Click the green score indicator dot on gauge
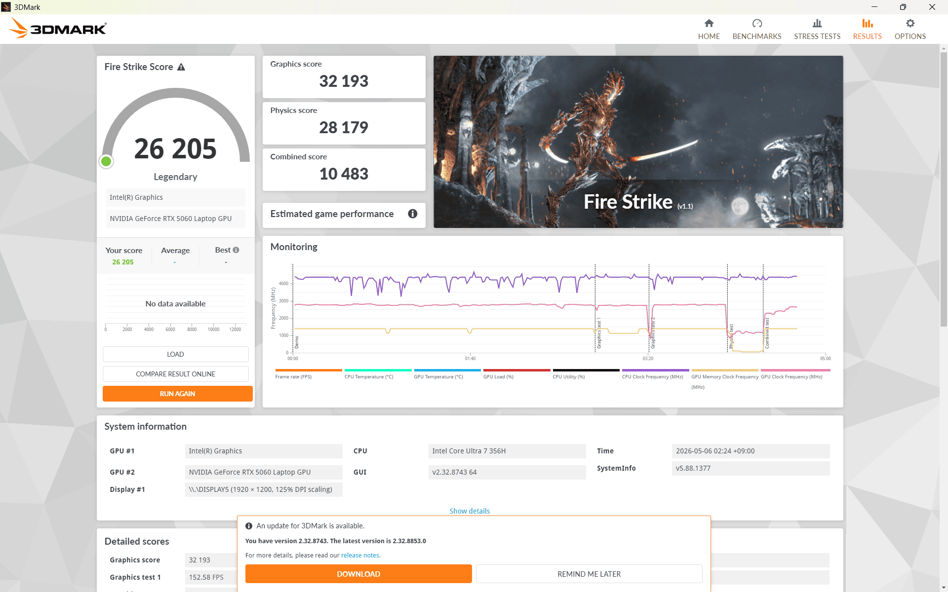 pyautogui.click(x=106, y=161)
